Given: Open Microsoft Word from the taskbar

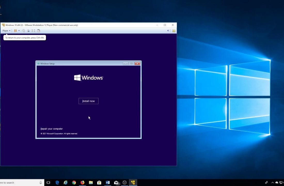Looking at the screenshot, I should 108,183.
